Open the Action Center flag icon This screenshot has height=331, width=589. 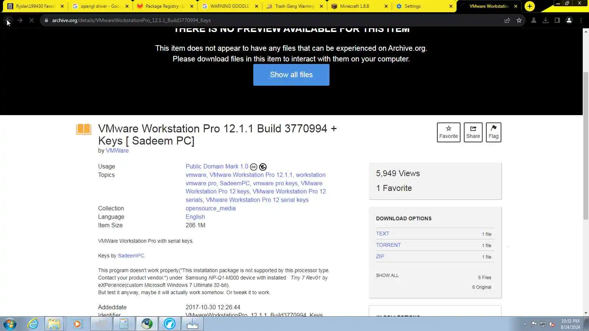[x=534, y=324]
